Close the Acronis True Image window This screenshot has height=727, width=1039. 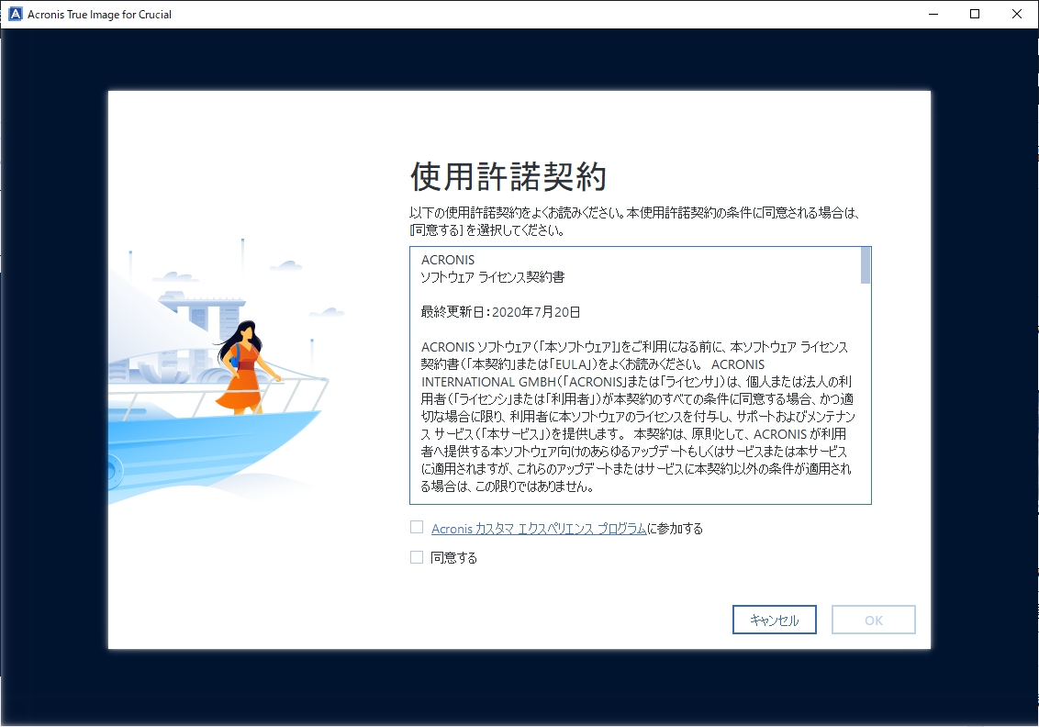click(1016, 14)
